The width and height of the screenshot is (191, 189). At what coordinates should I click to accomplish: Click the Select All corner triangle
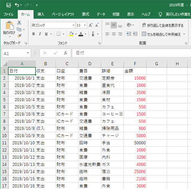(x=5, y=64)
